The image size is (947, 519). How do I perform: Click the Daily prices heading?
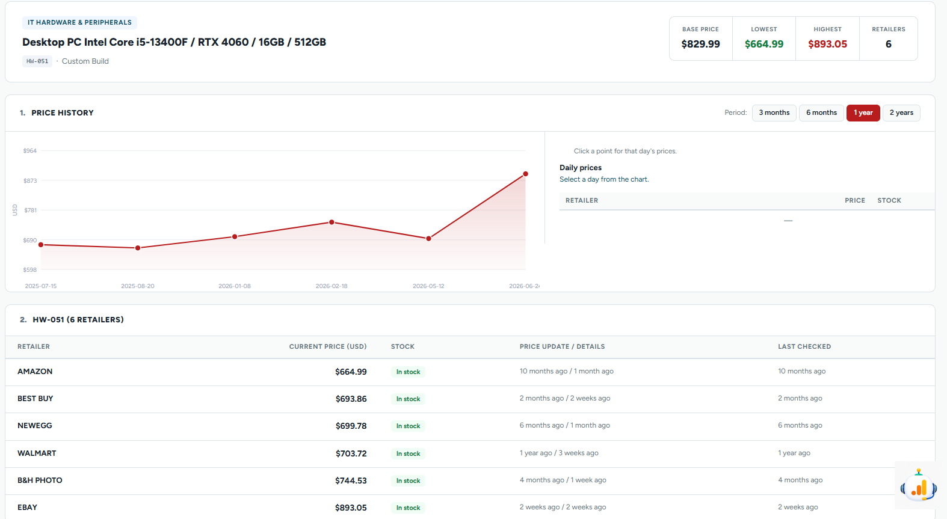click(581, 168)
